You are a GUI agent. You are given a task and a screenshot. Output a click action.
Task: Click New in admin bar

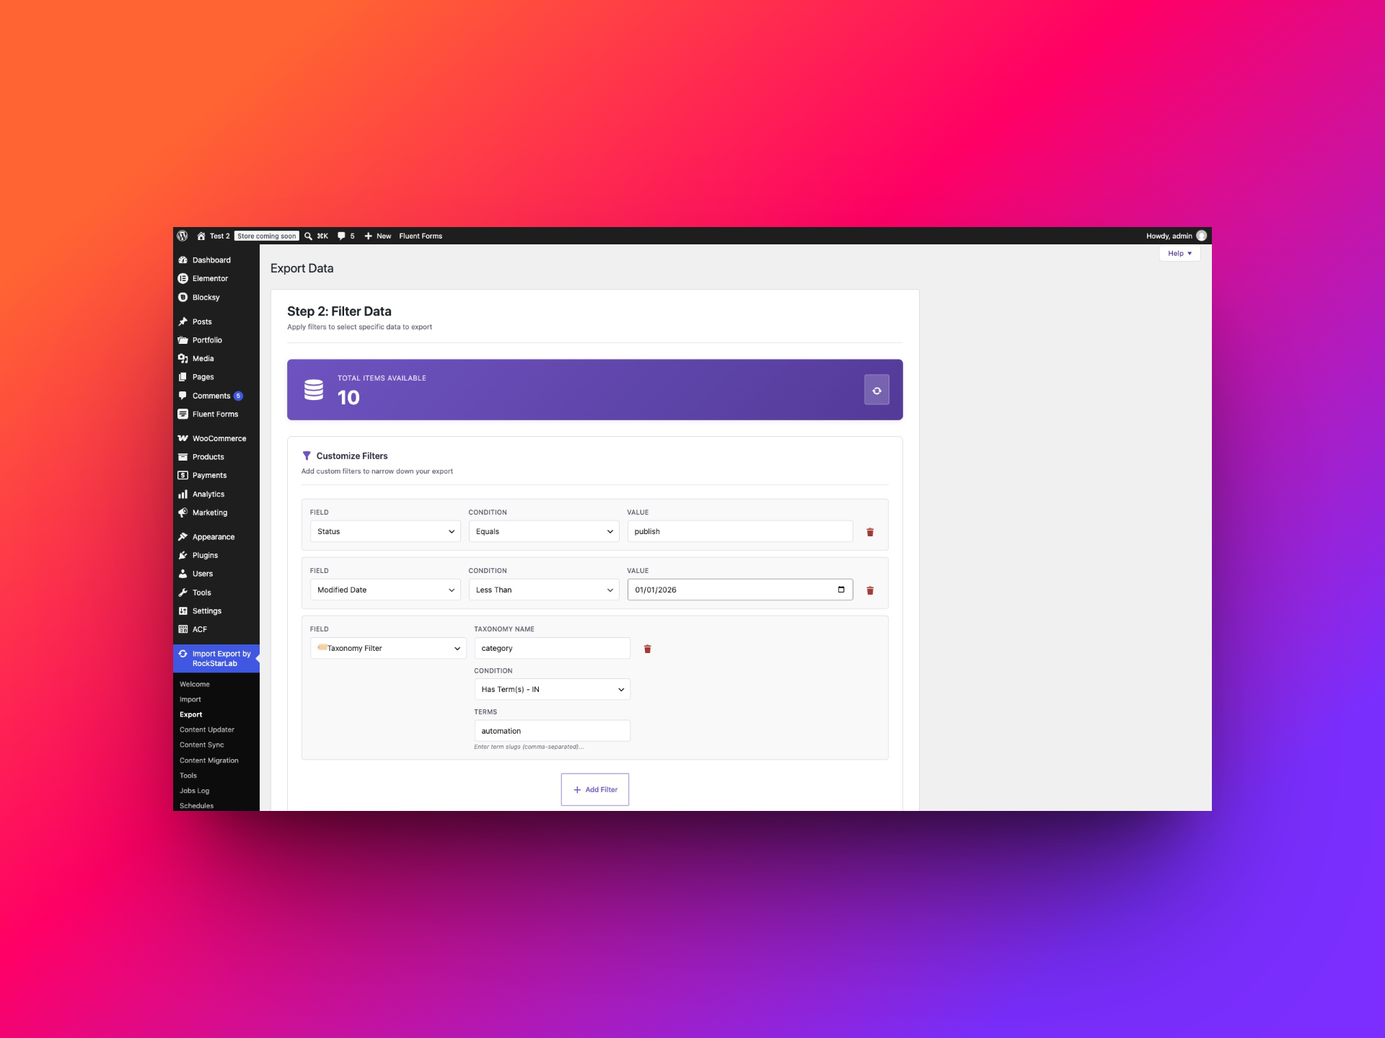pos(378,236)
